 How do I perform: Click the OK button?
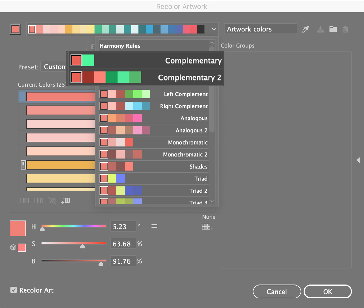click(327, 292)
